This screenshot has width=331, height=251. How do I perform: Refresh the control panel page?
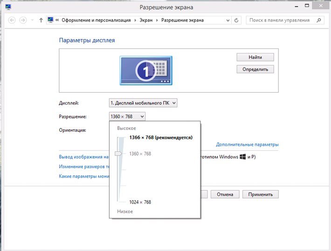point(236,20)
